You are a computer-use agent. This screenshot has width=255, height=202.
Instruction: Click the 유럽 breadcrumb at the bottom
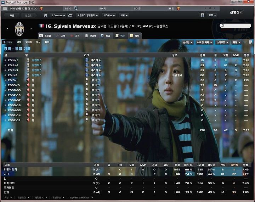click(x=6, y=197)
